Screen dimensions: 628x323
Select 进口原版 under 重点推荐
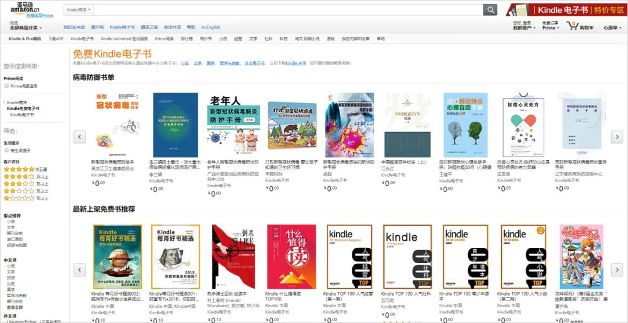pos(15,239)
